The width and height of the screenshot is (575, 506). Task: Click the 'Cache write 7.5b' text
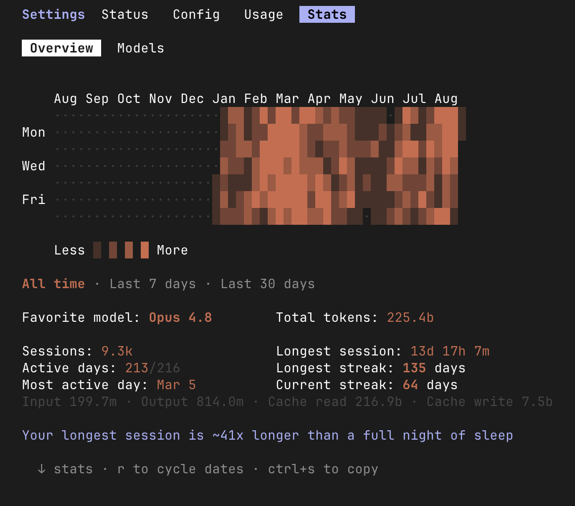click(x=490, y=402)
